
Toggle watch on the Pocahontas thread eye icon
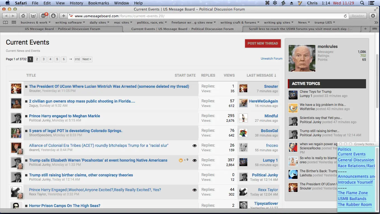194,160
